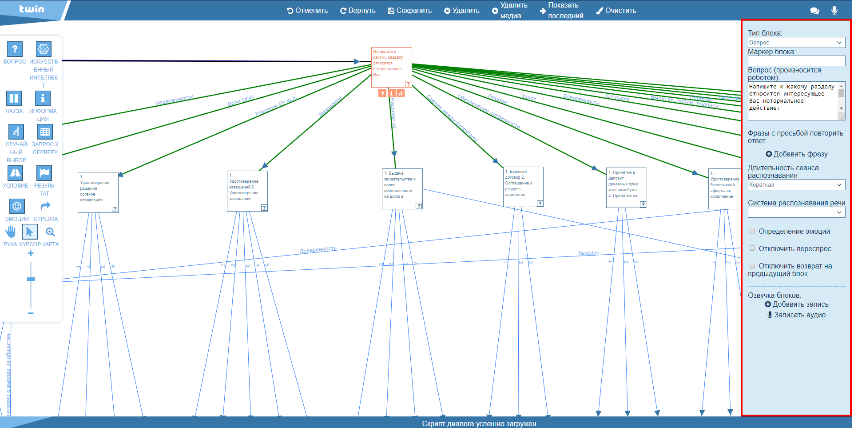Screen dimensions: 854x428
Task: Select the Запрос к серверу icon
Action: 45,132
